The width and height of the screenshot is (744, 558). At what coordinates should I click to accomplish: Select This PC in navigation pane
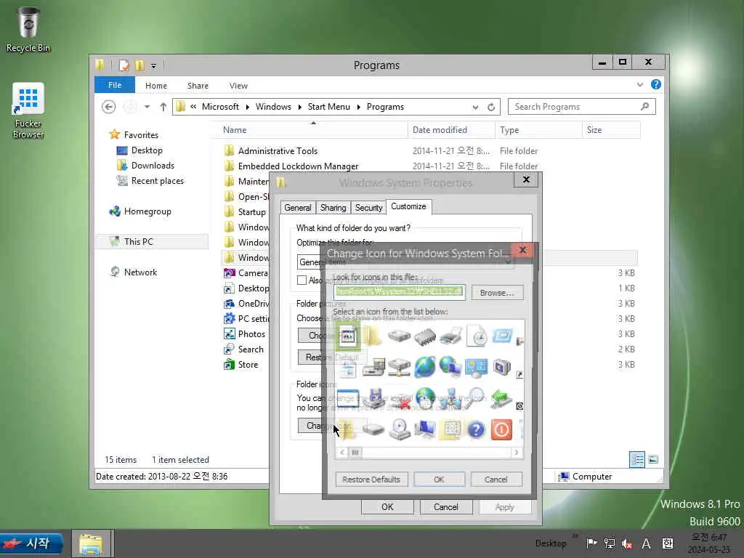[152, 241]
